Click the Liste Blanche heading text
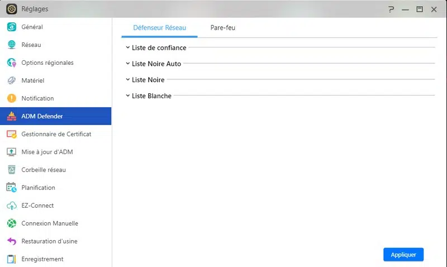The width and height of the screenshot is (447, 267). click(x=151, y=96)
